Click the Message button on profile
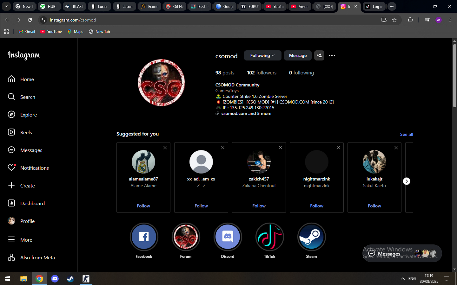The image size is (457, 285). click(x=298, y=55)
